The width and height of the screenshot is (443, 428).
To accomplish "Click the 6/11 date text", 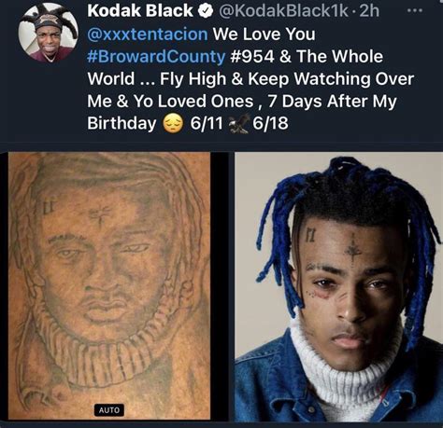I will (207, 123).
